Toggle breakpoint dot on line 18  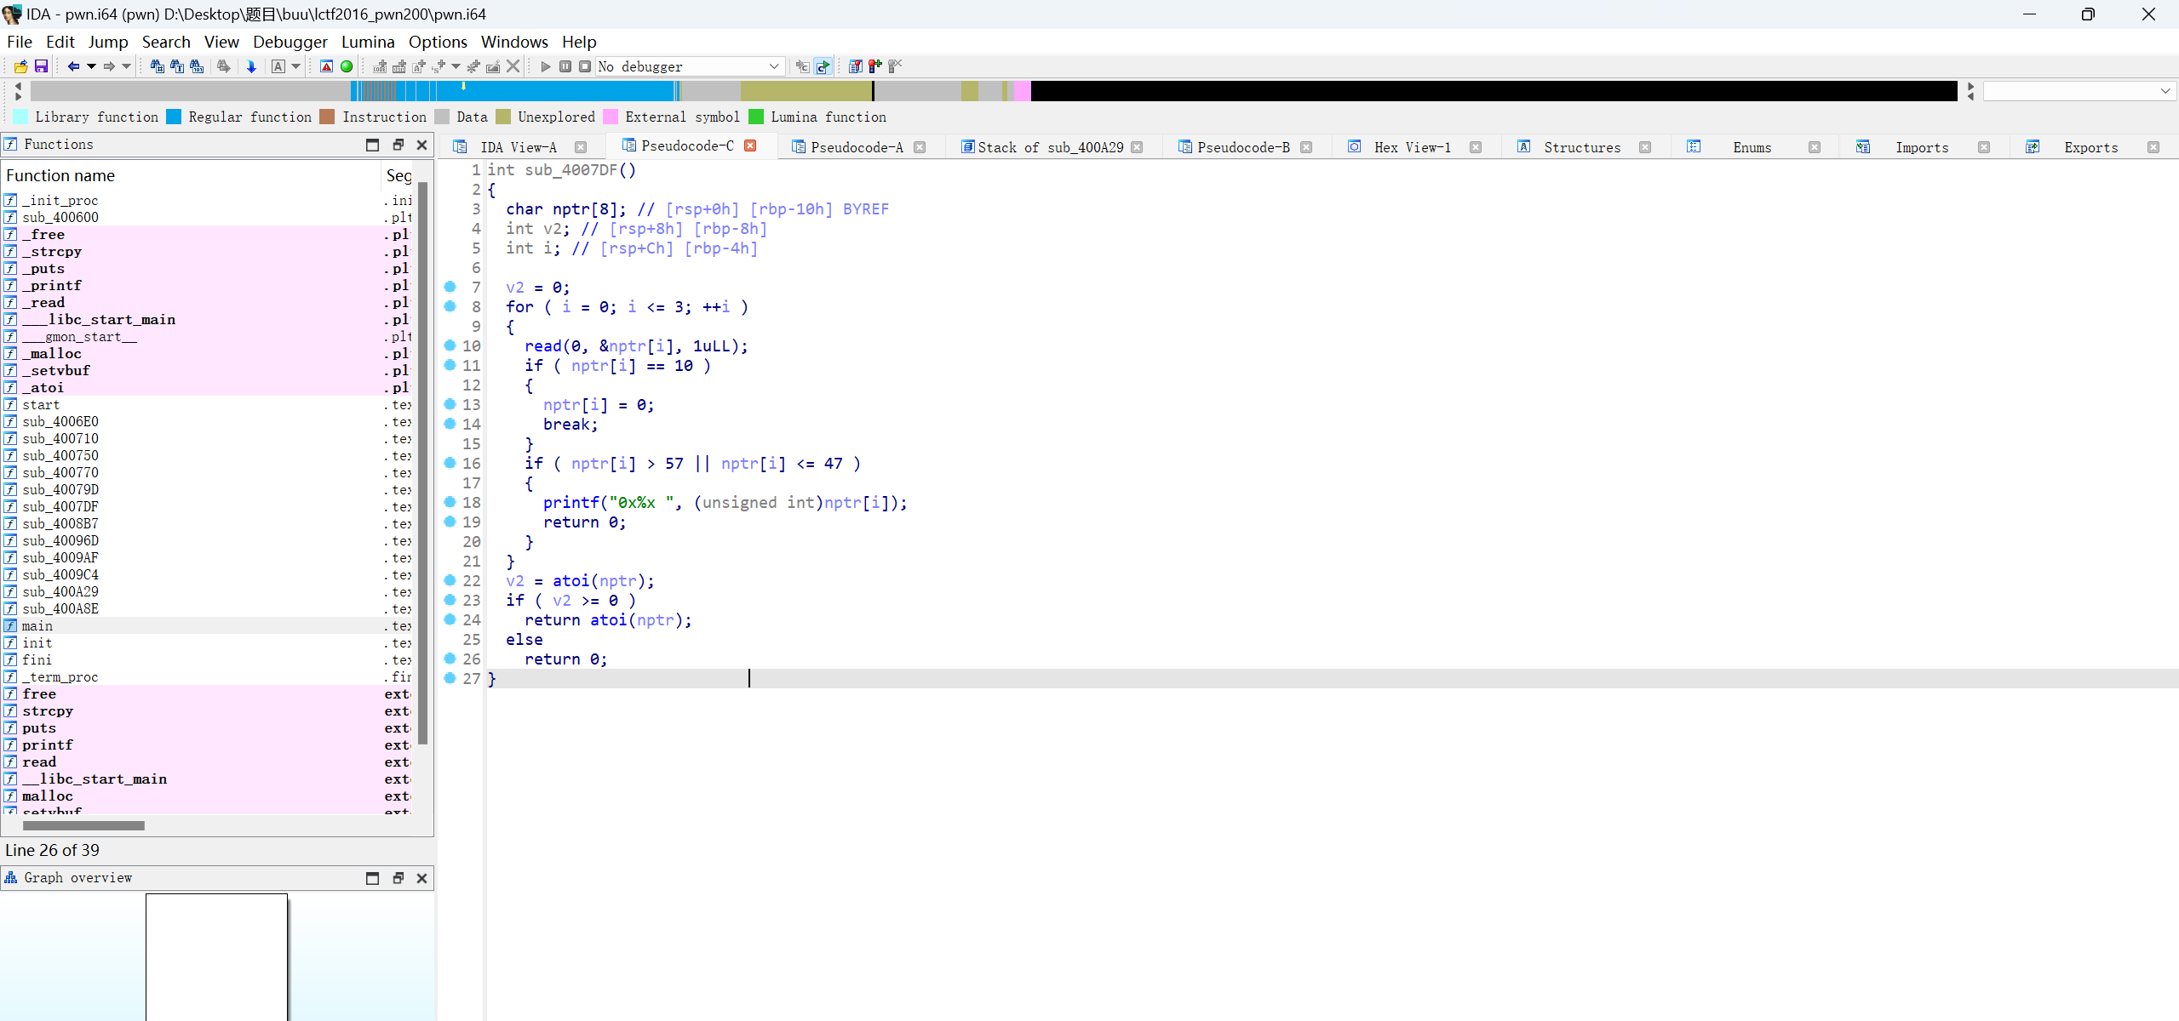450,502
